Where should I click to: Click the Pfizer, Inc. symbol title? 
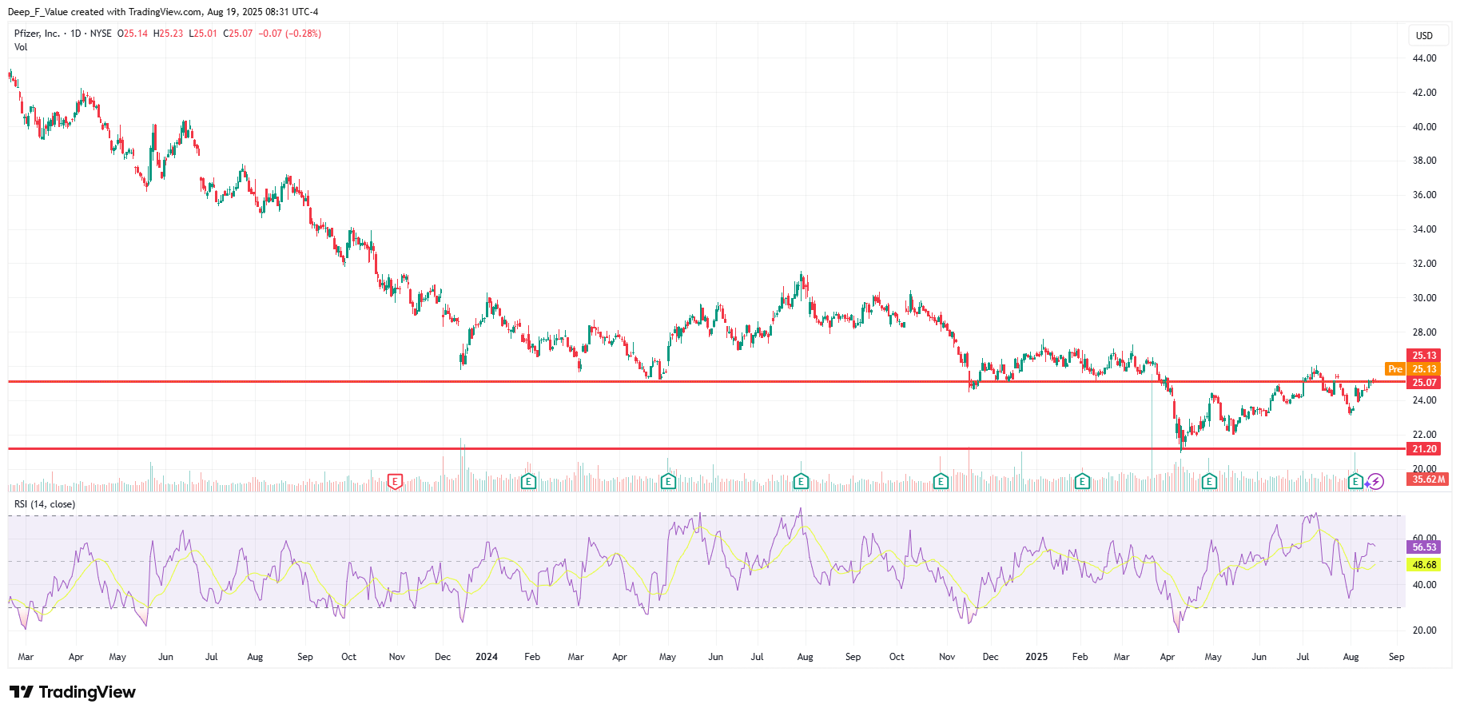click(37, 34)
